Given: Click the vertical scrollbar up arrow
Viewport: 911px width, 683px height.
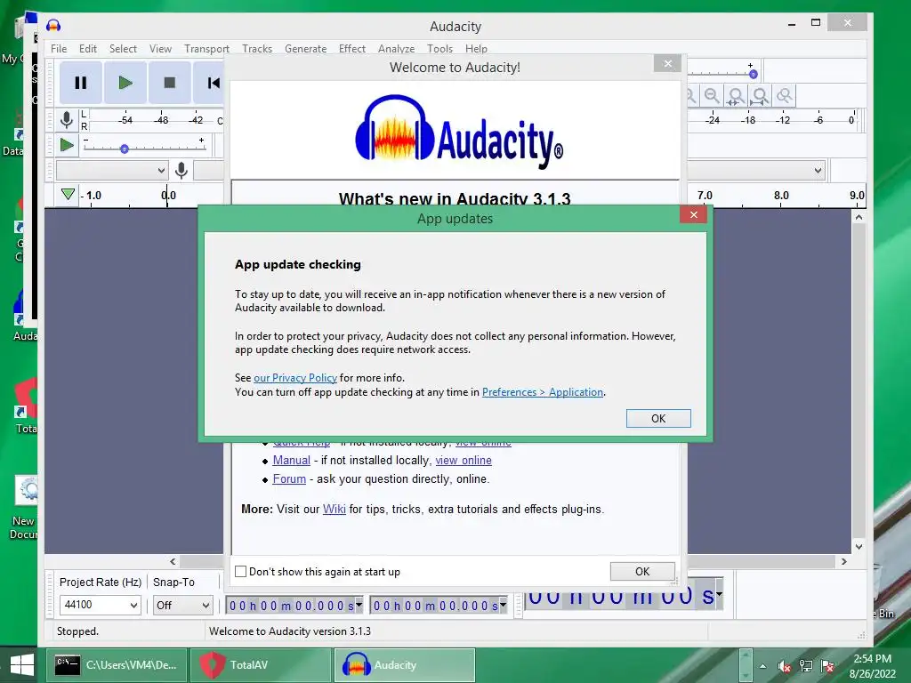Looking at the screenshot, I should 859,217.
